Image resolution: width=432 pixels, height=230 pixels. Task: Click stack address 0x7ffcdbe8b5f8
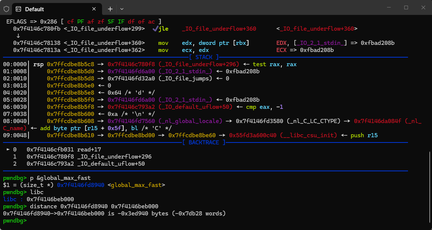70,107
